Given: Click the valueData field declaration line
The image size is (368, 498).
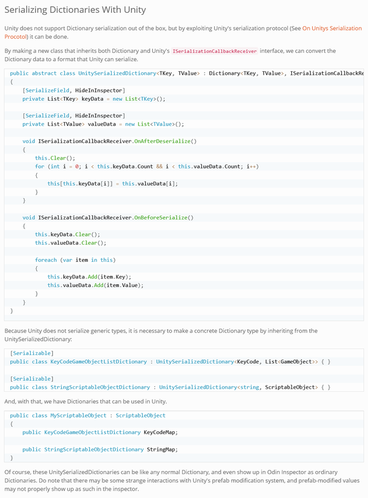Looking at the screenshot, I should tap(103, 124).
